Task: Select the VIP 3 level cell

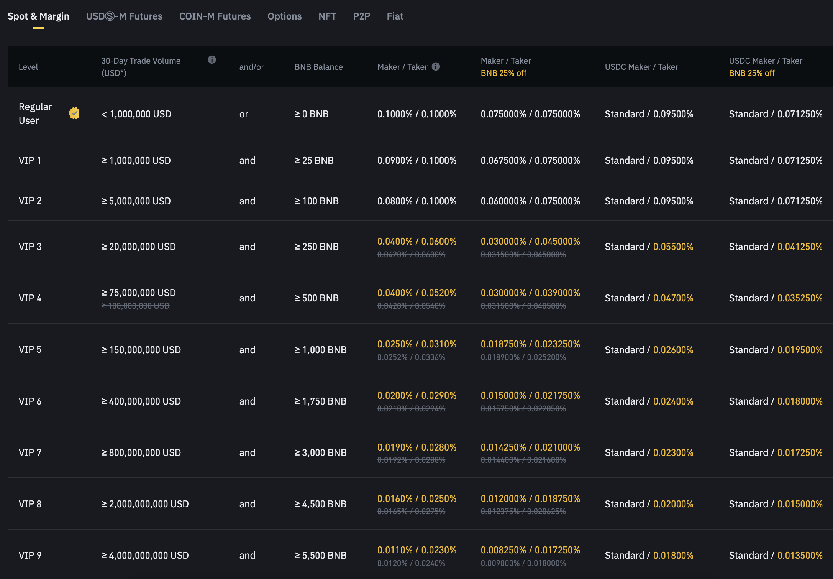Action: point(30,247)
